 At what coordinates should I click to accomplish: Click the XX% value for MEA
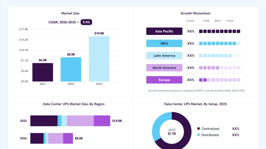click(x=191, y=43)
